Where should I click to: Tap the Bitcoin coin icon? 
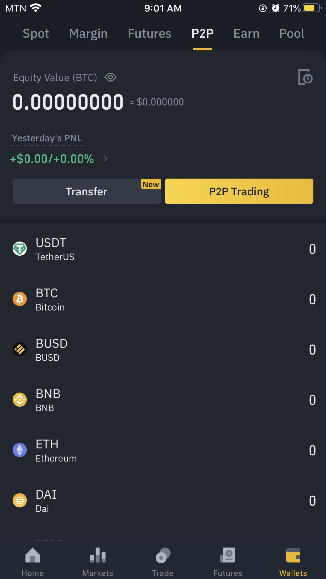[20, 299]
